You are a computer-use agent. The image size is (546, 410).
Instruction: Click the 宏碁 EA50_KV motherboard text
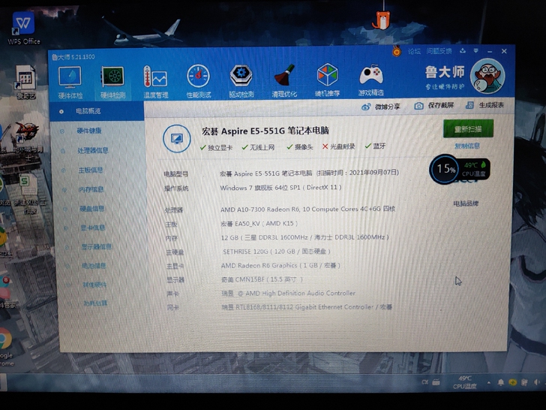[259, 224]
